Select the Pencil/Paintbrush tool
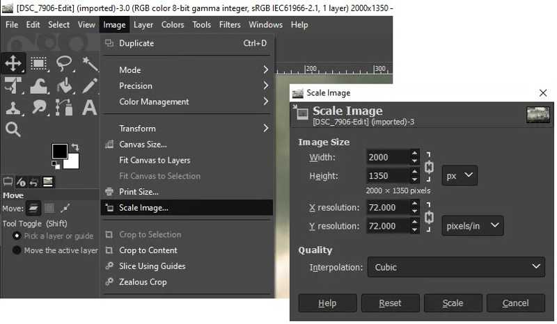 point(90,86)
